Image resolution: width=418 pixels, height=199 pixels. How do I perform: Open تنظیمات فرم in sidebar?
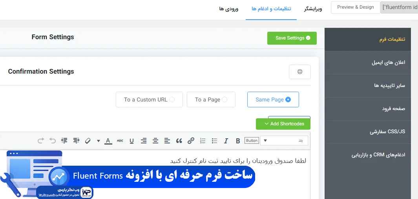(368, 39)
